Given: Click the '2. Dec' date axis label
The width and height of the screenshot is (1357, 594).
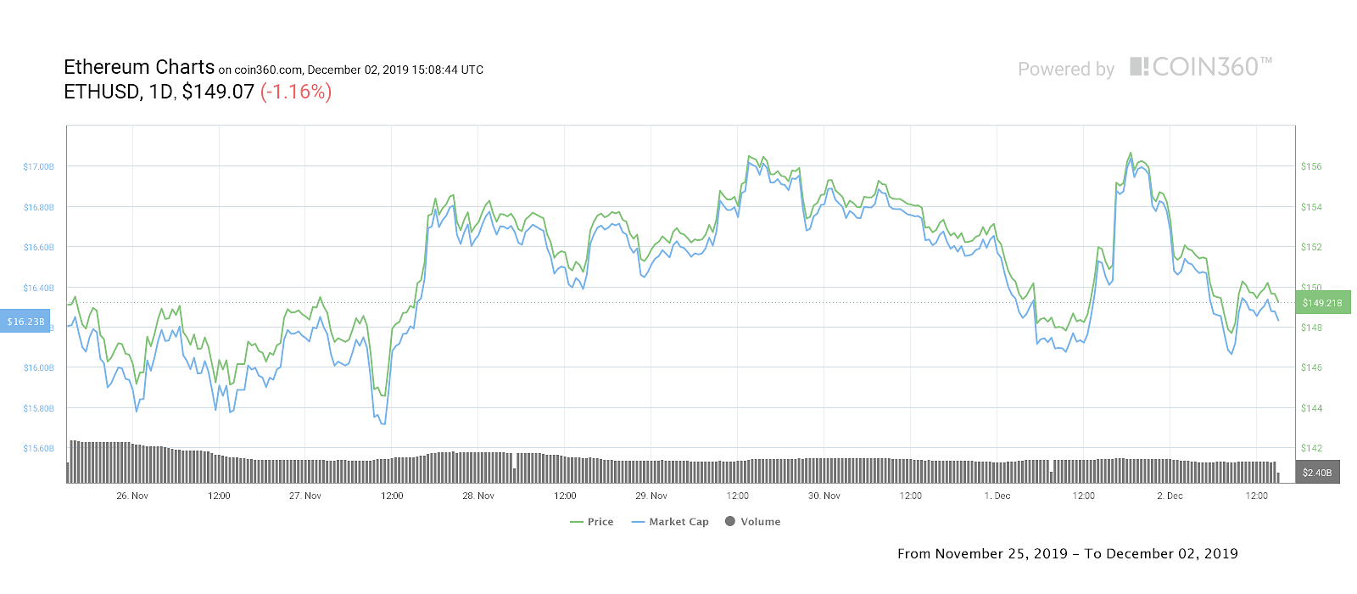Looking at the screenshot, I should click(1170, 496).
